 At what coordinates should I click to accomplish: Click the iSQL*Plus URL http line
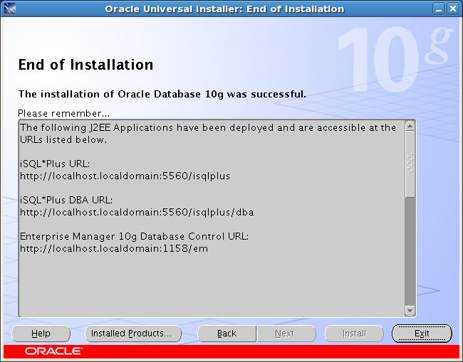[x=125, y=176]
